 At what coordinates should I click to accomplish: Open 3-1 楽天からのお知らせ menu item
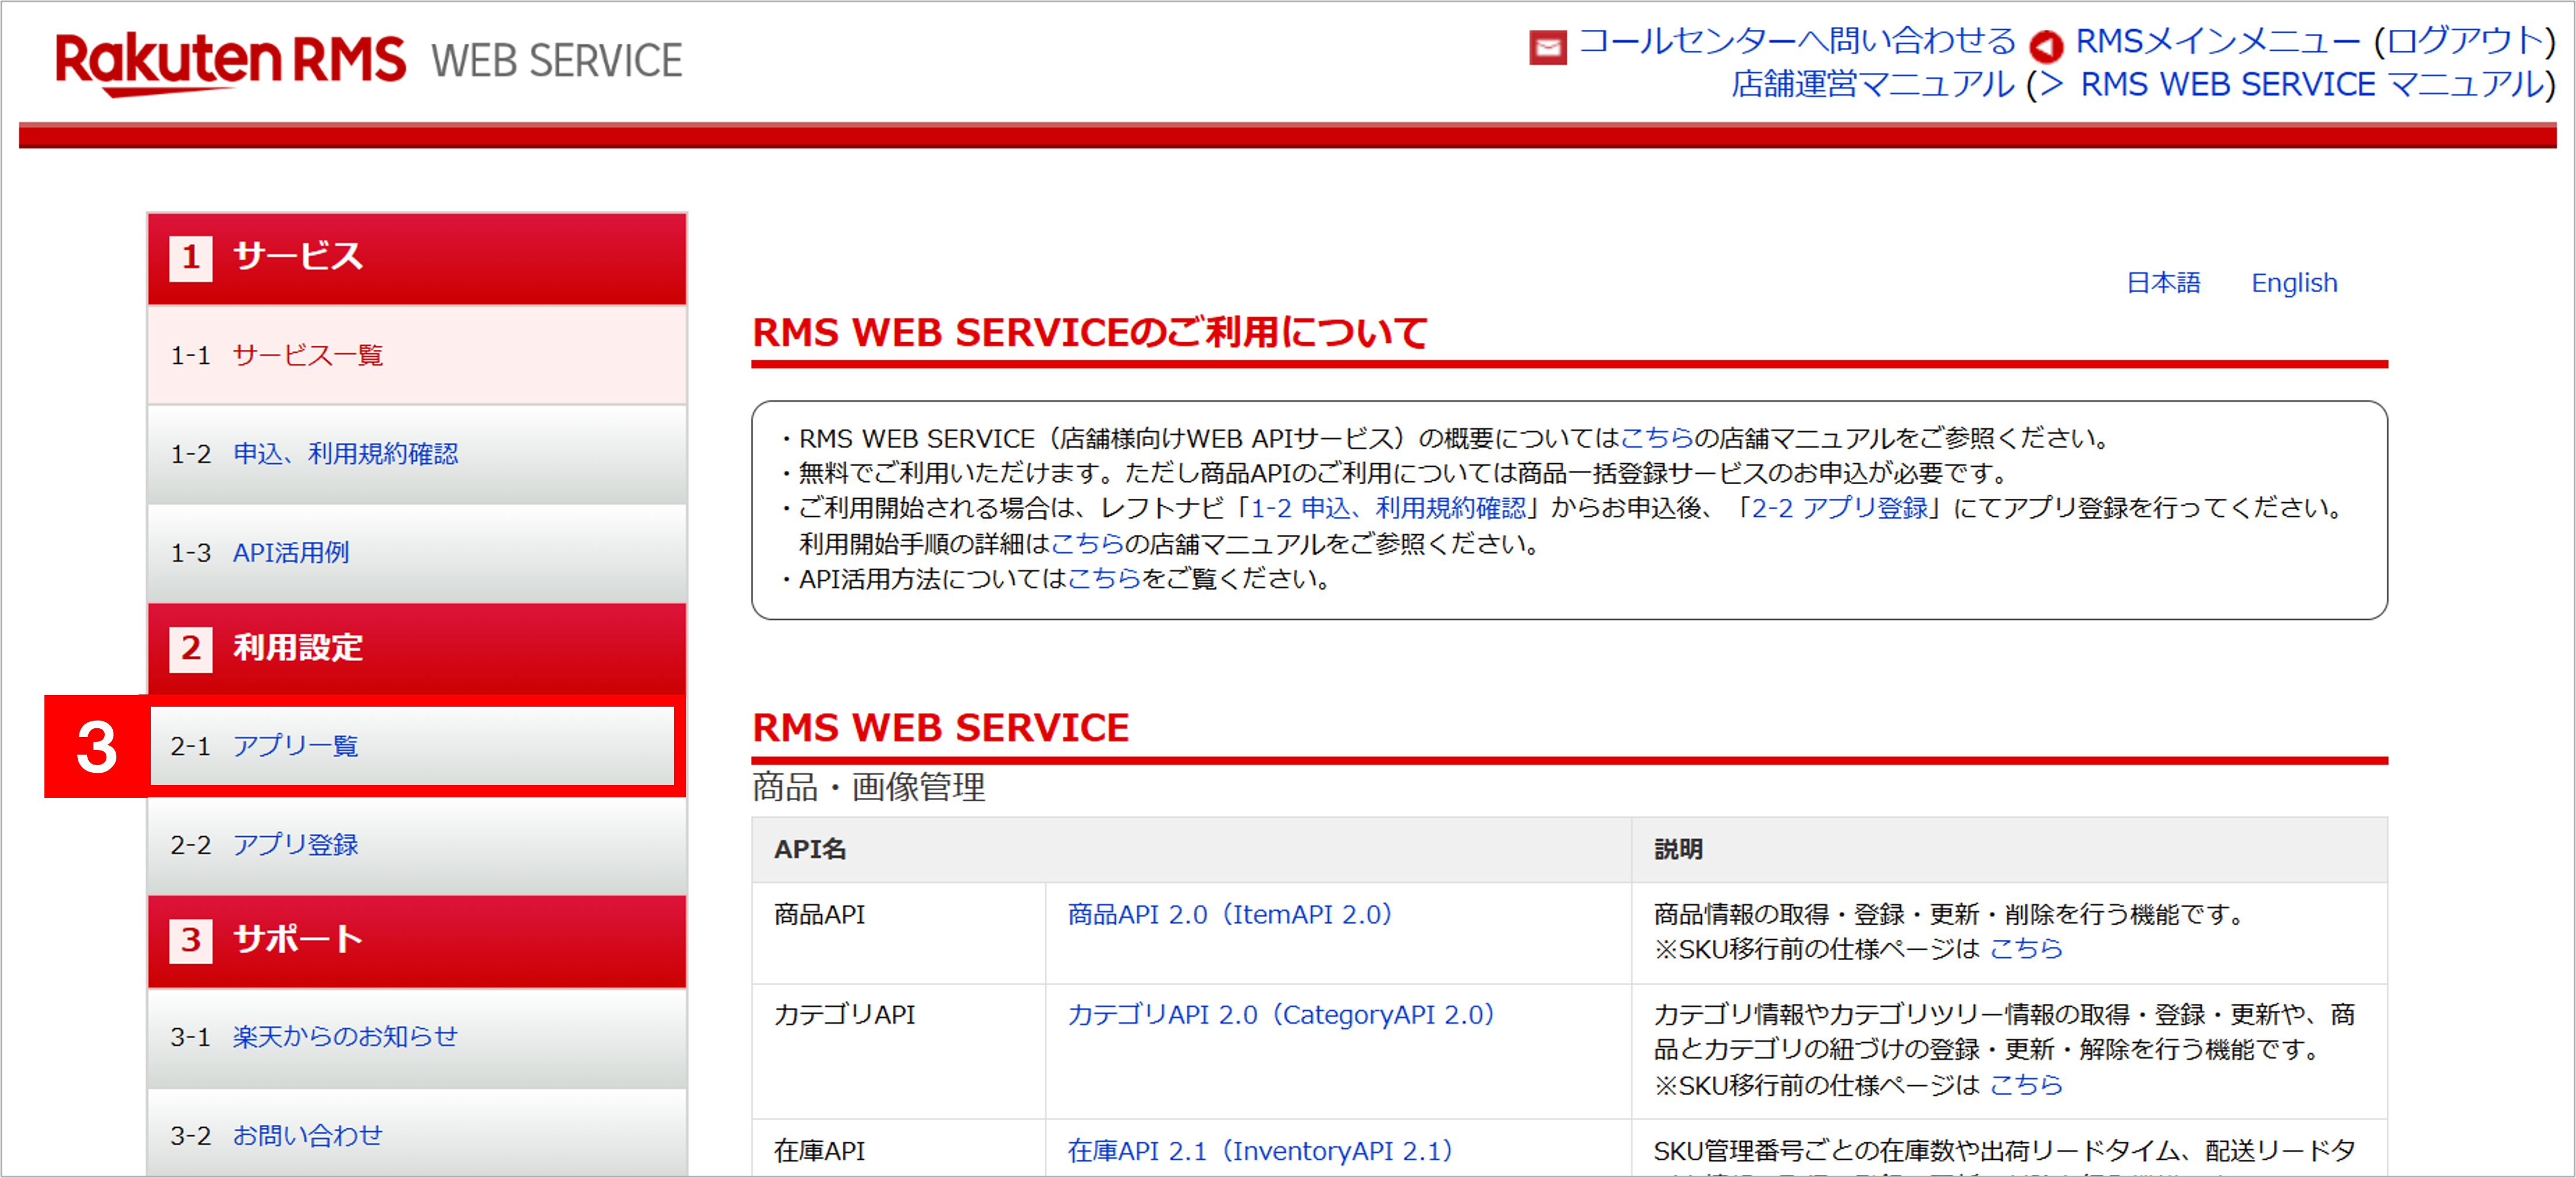(x=345, y=1036)
